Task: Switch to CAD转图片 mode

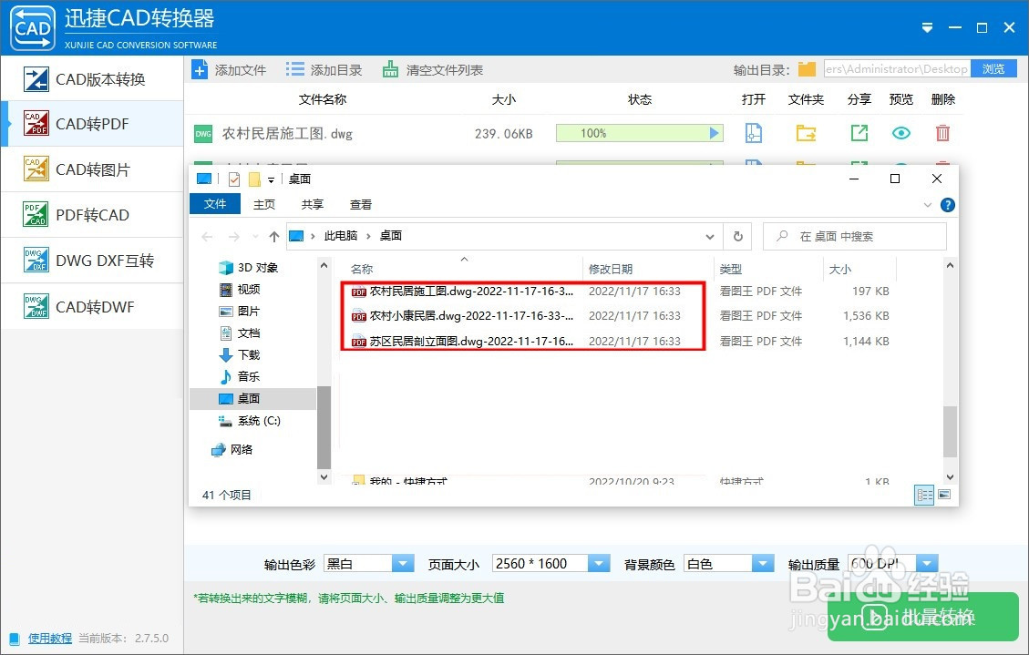Action: click(x=92, y=169)
